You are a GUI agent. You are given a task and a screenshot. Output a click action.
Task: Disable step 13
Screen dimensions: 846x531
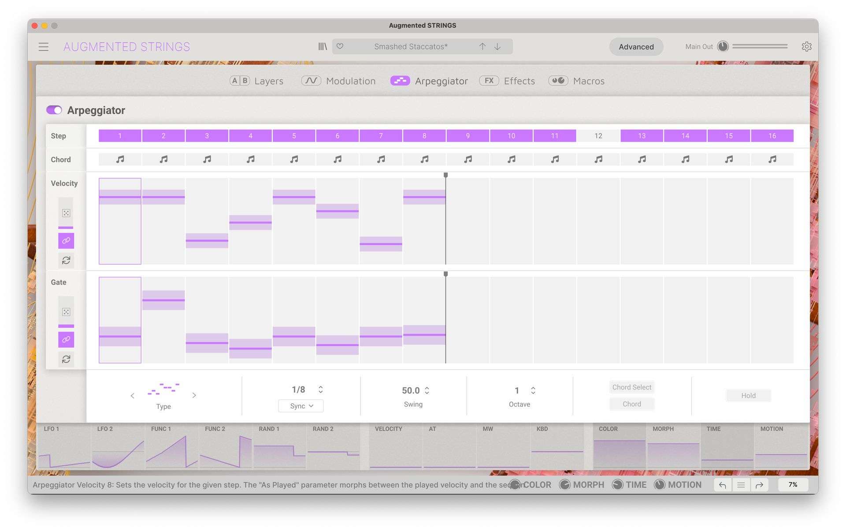[x=642, y=136]
